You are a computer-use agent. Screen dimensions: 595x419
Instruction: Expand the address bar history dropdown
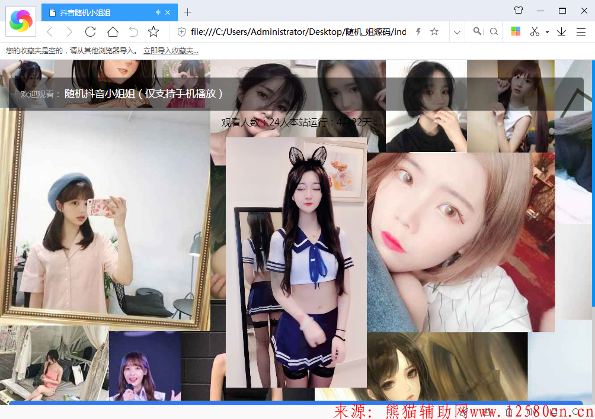tap(457, 32)
